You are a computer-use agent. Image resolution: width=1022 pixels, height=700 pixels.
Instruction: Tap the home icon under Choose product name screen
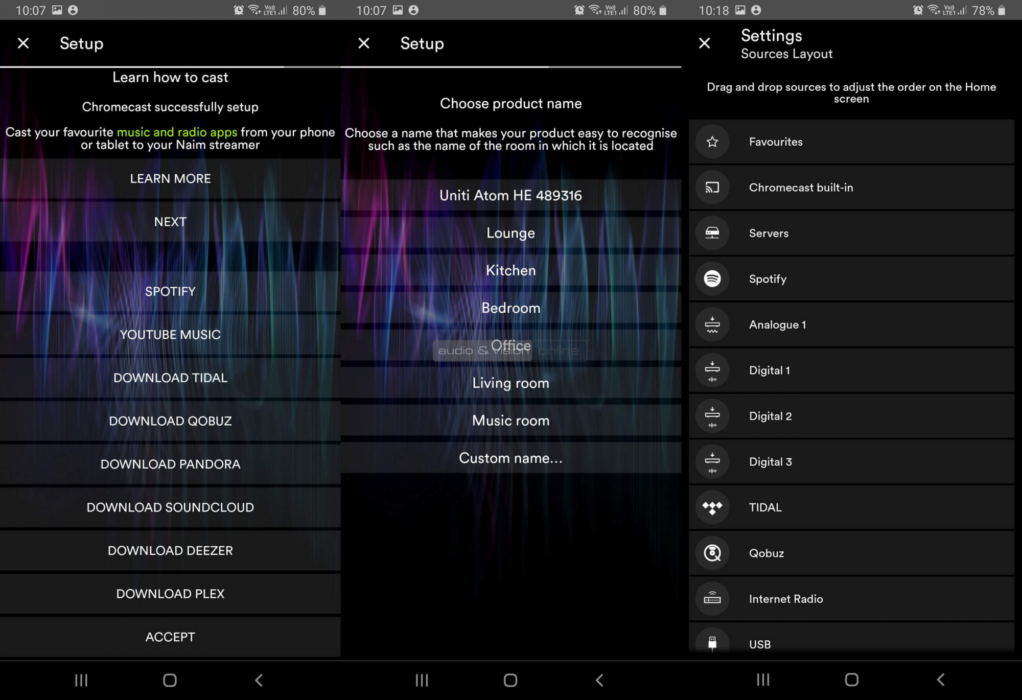pos(510,680)
